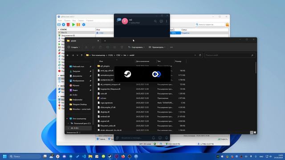Go up one folder level in Explorer
Screen dimensions: 285x160
(x=81, y=55)
